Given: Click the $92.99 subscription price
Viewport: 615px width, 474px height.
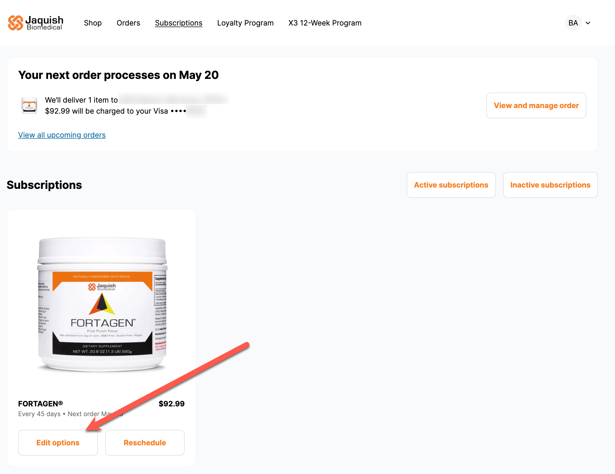Looking at the screenshot, I should [172, 403].
